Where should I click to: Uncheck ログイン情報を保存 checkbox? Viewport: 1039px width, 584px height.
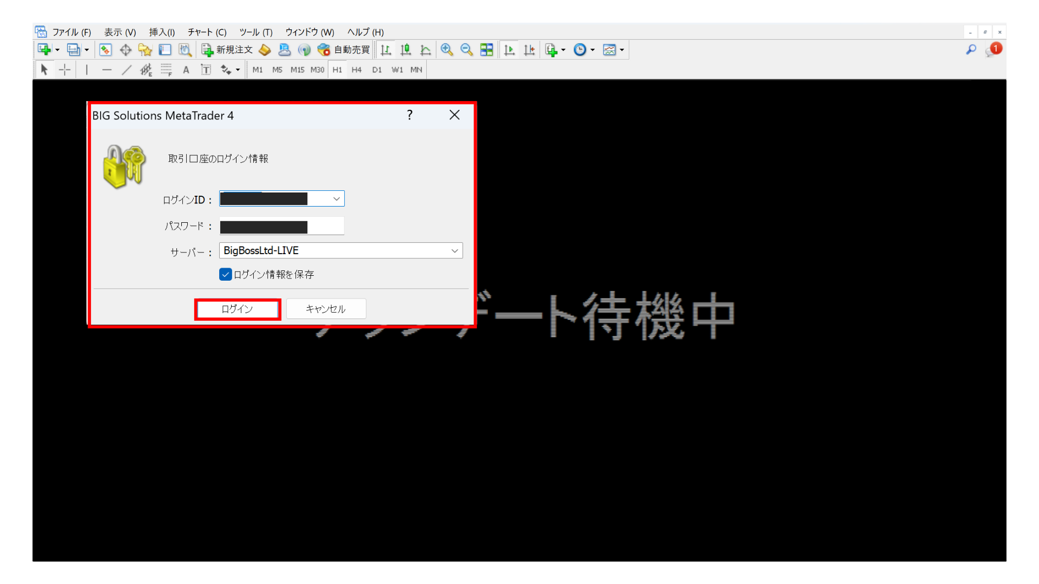(226, 274)
